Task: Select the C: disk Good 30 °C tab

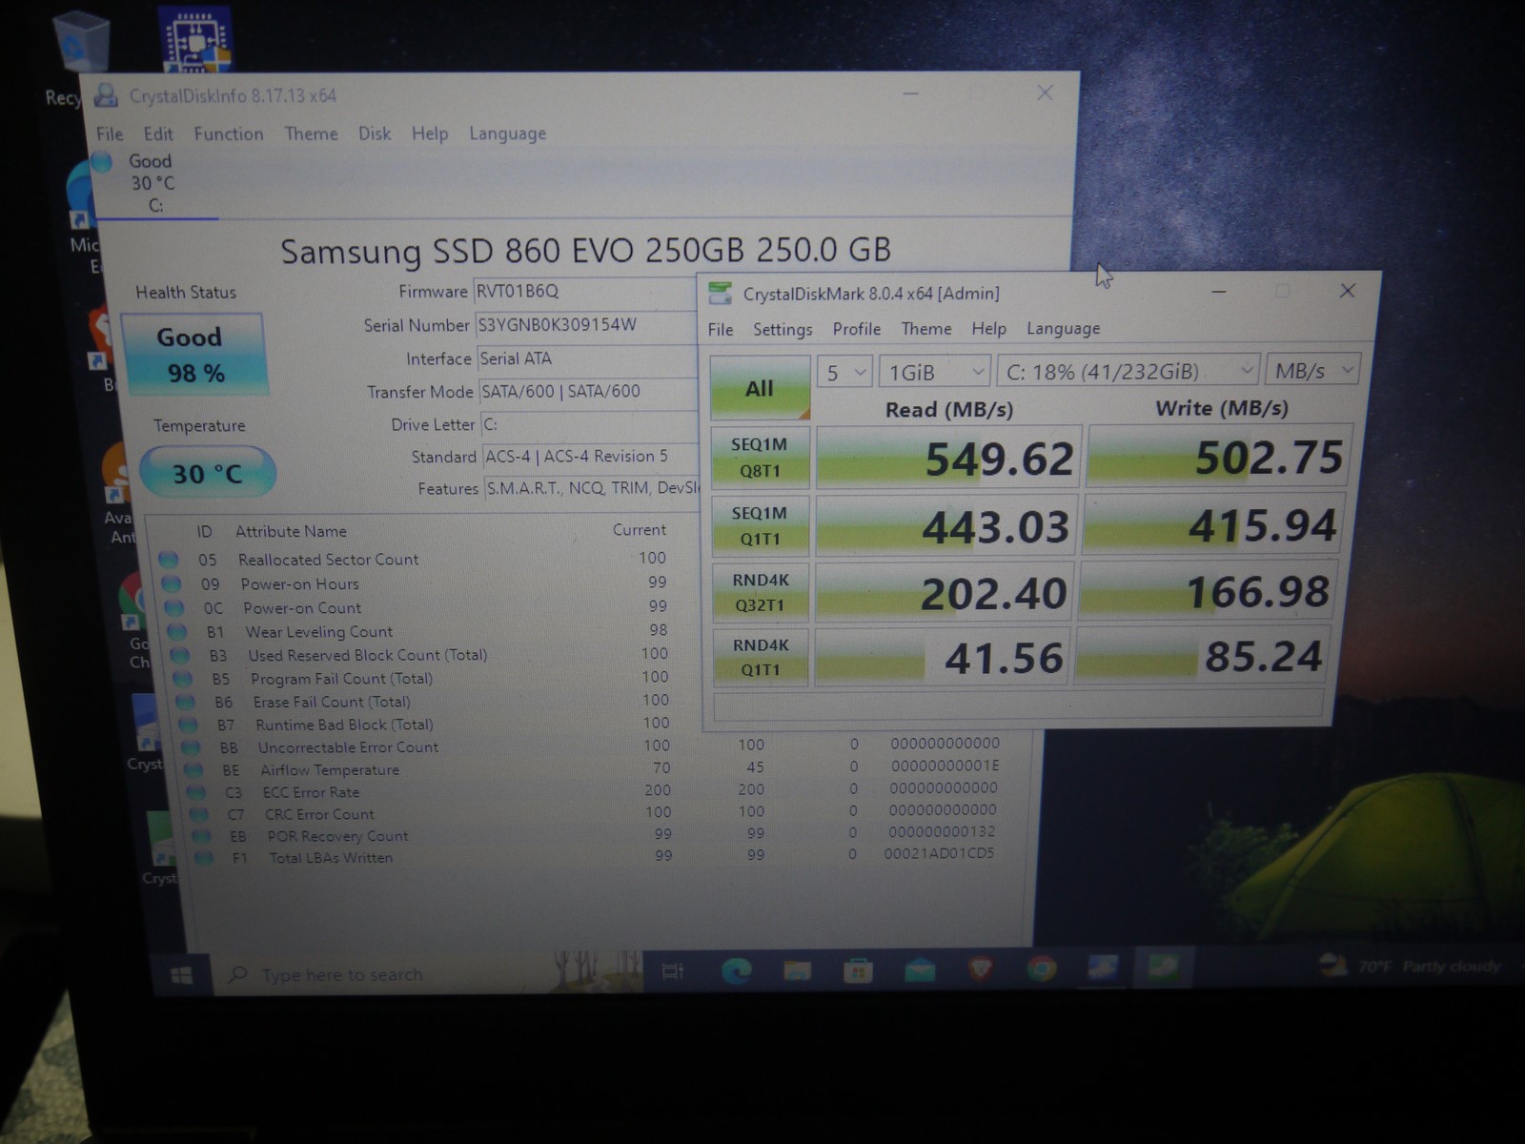Action: coord(152,183)
